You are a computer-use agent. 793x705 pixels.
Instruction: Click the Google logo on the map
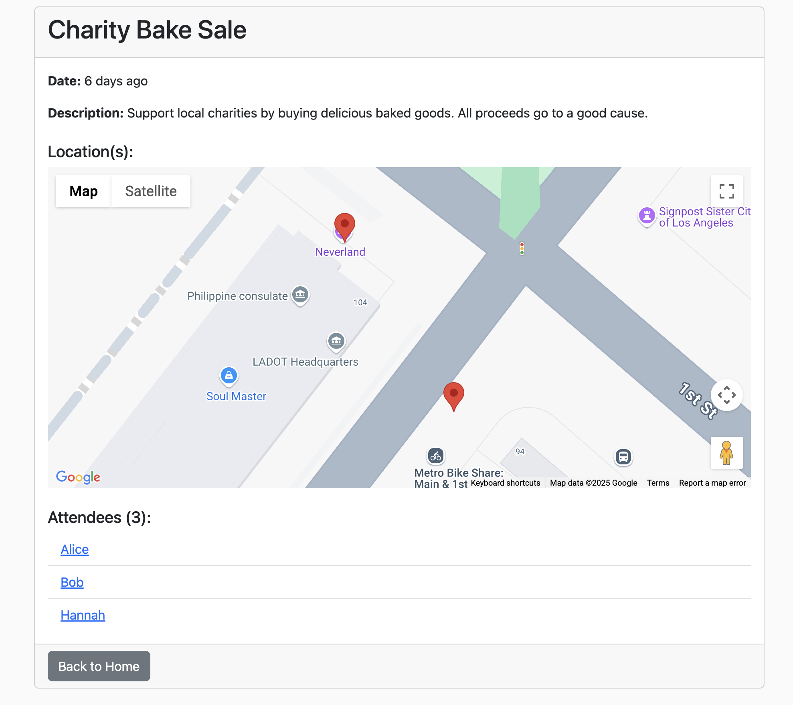click(78, 477)
